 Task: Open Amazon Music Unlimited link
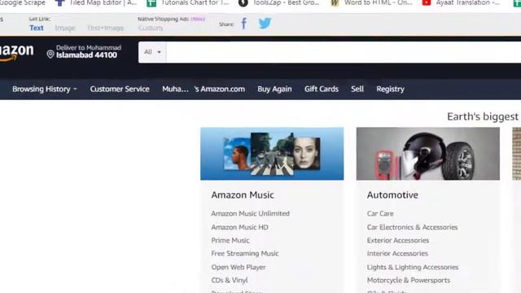(250, 213)
